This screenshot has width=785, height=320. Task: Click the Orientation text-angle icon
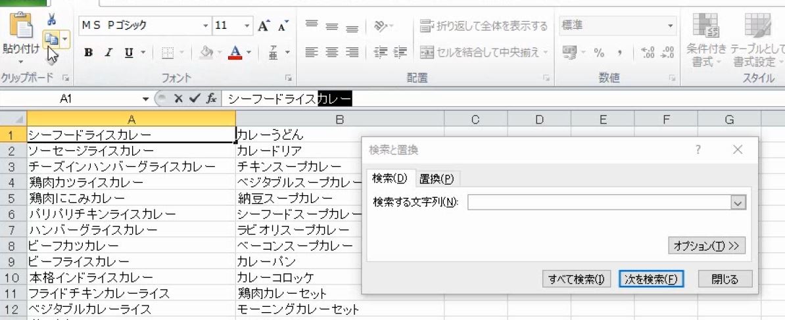coord(381,26)
